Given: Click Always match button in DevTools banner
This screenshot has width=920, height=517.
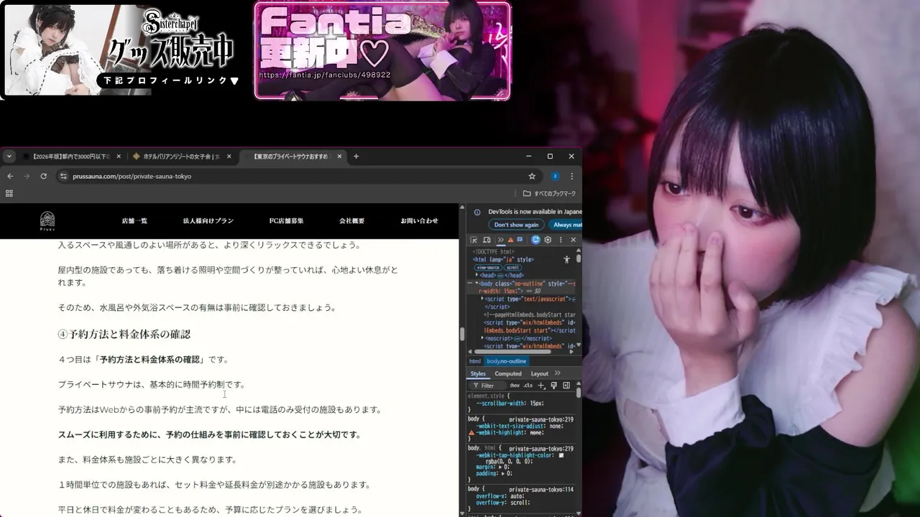Looking at the screenshot, I should (566, 225).
